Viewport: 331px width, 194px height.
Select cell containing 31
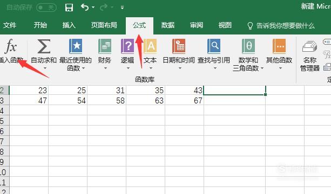(x=106, y=90)
